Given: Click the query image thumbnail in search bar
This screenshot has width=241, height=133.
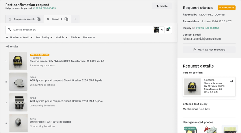Looking at the screenshot, I should coord(156,30).
